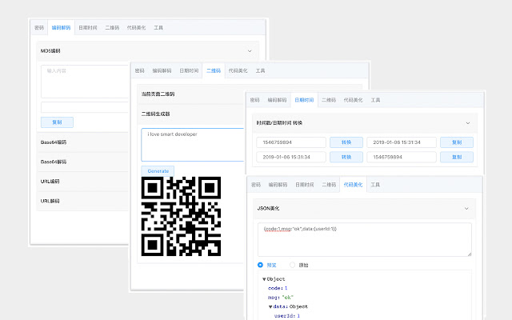Select the 原始 radio button
Screen dimensions: 512x320
point(292,265)
